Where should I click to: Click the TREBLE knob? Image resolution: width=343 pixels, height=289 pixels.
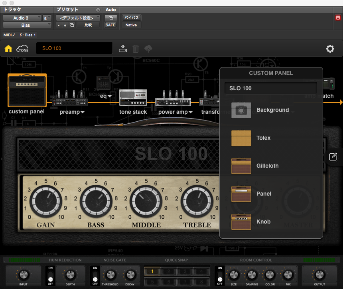pos(197,201)
